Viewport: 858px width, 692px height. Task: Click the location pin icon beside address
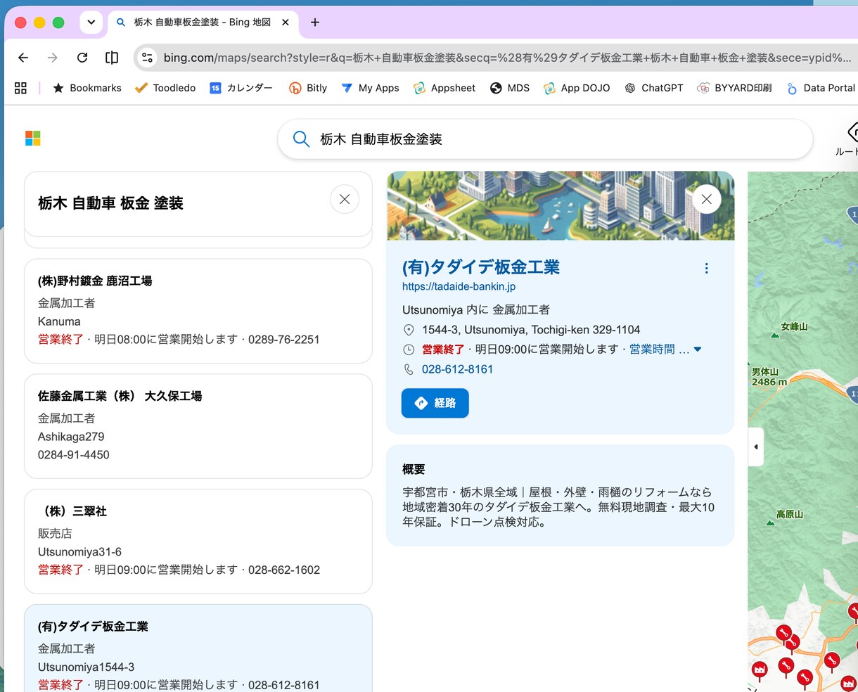pyautogui.click(x=409, y=330)
